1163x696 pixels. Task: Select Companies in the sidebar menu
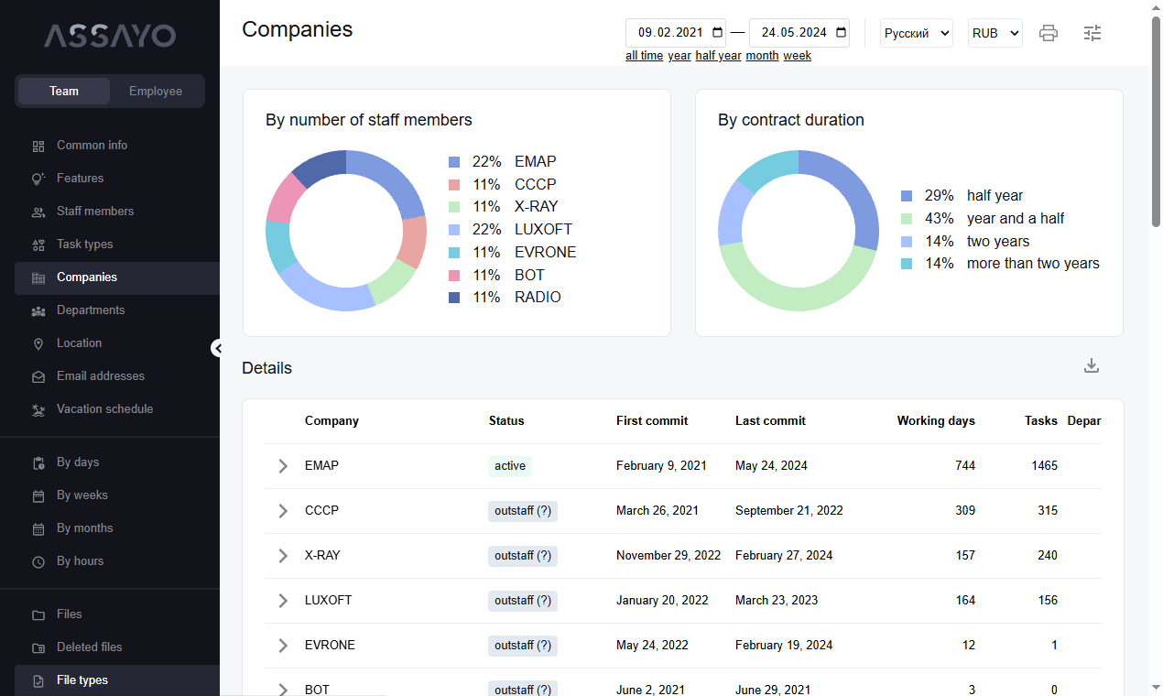(117, 277)
